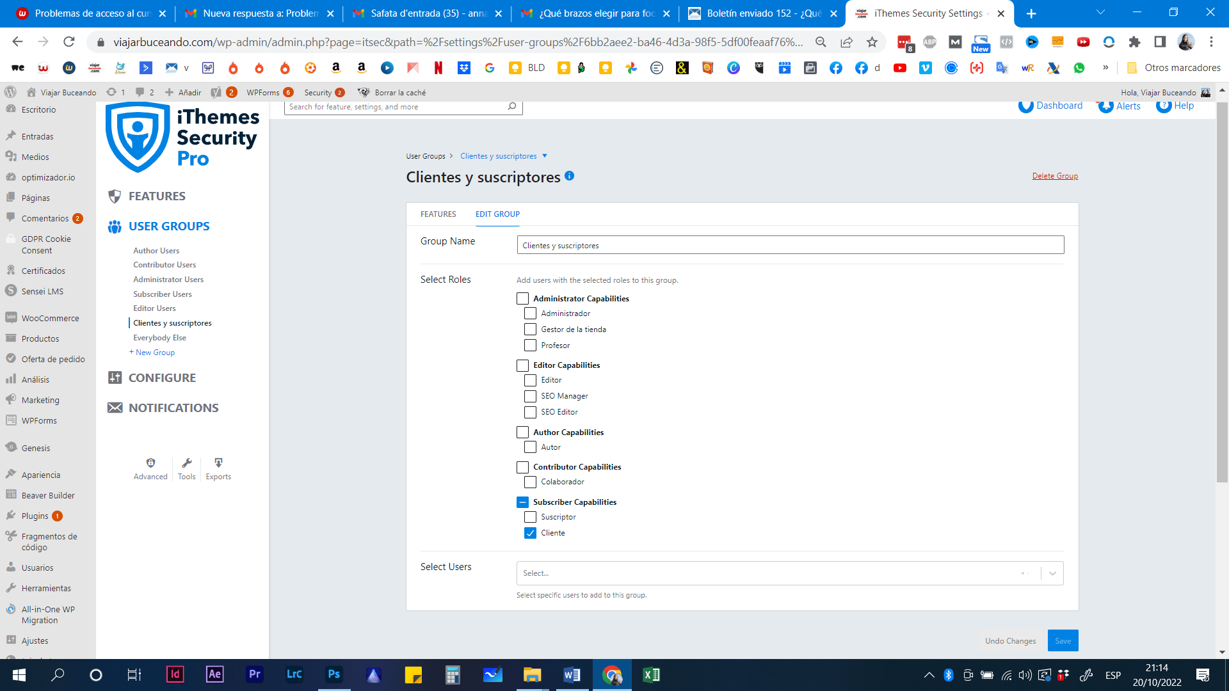This screenshot has width=1229, height=691.
Task: Check the Autor role checkbox
Action: click(531, 447)
